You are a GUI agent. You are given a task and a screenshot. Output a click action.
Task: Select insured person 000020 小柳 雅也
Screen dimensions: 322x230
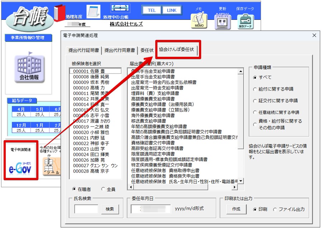[95, 132]
